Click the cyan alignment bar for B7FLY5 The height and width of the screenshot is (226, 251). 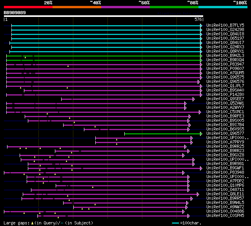click(106, 26)
